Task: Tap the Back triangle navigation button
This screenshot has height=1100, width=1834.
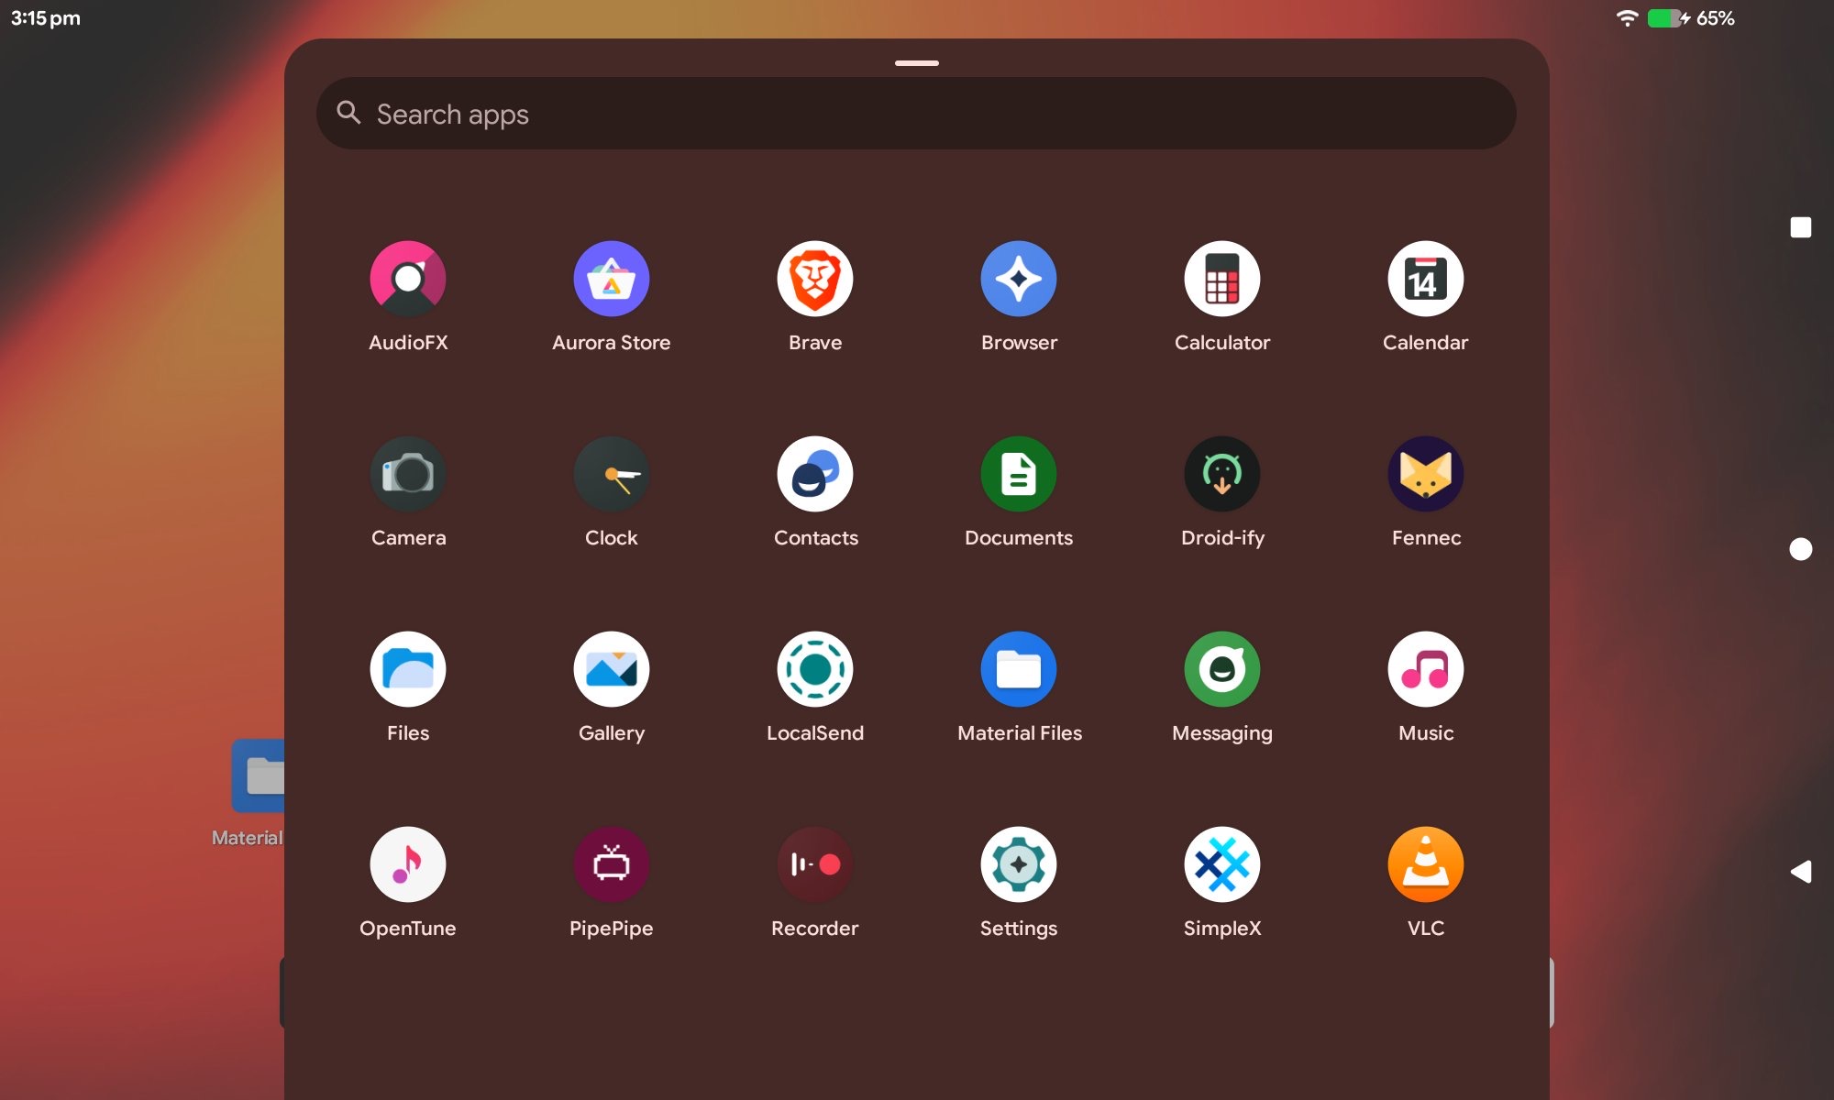Action: click(x=1801, y=871)
